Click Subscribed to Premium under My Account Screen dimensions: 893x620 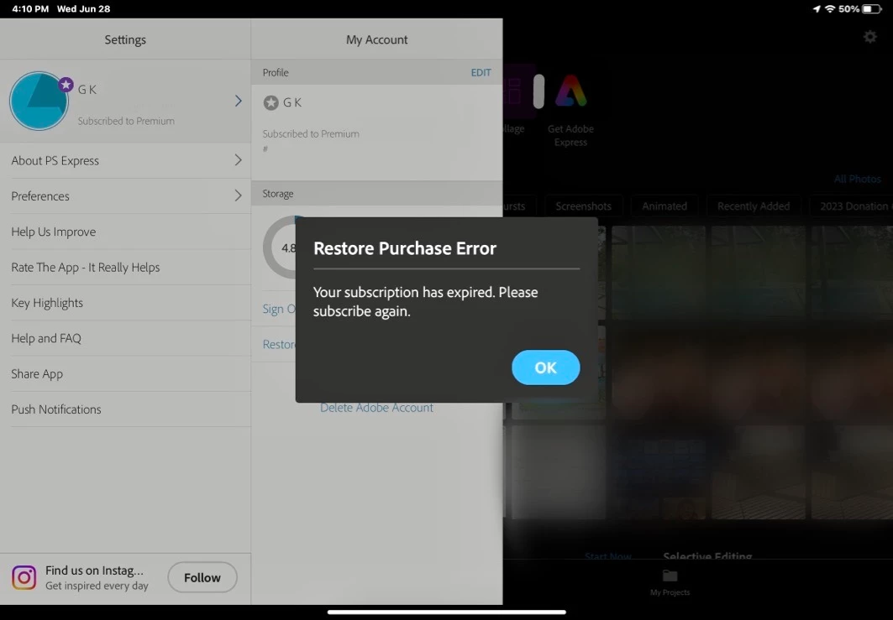click(311, 133)
